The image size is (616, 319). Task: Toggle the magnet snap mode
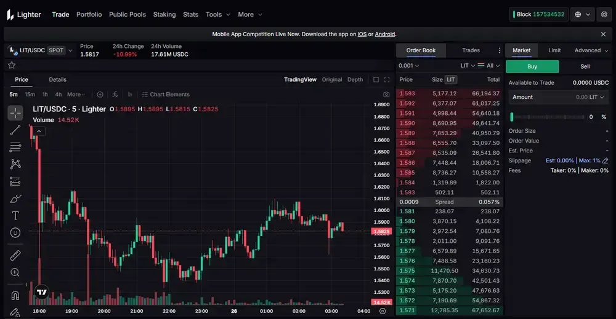pos(15,295)
